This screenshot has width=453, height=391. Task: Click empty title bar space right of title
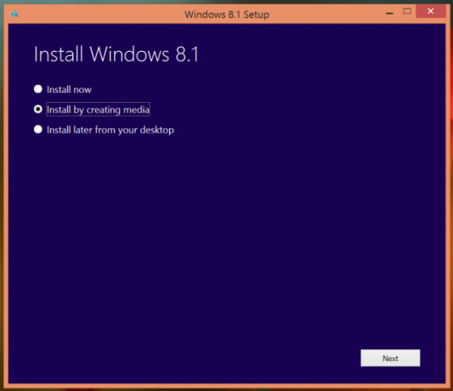[324, 14]
